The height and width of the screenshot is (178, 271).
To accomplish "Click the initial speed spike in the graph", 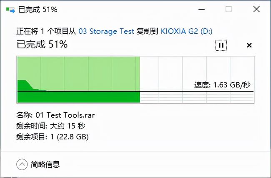I will coord(22,85).
